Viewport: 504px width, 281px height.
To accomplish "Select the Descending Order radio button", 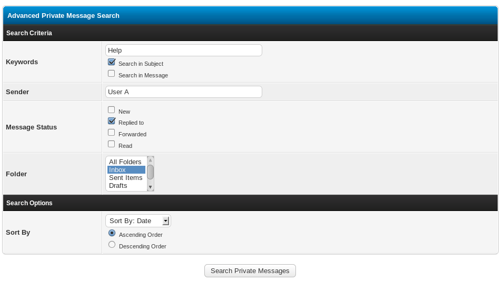I will (x=112, y=245).
